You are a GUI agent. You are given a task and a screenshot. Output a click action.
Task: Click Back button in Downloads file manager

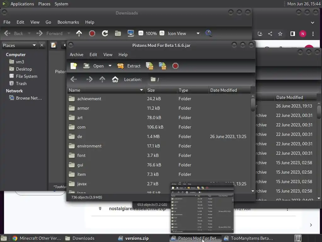tap(14, 33)
